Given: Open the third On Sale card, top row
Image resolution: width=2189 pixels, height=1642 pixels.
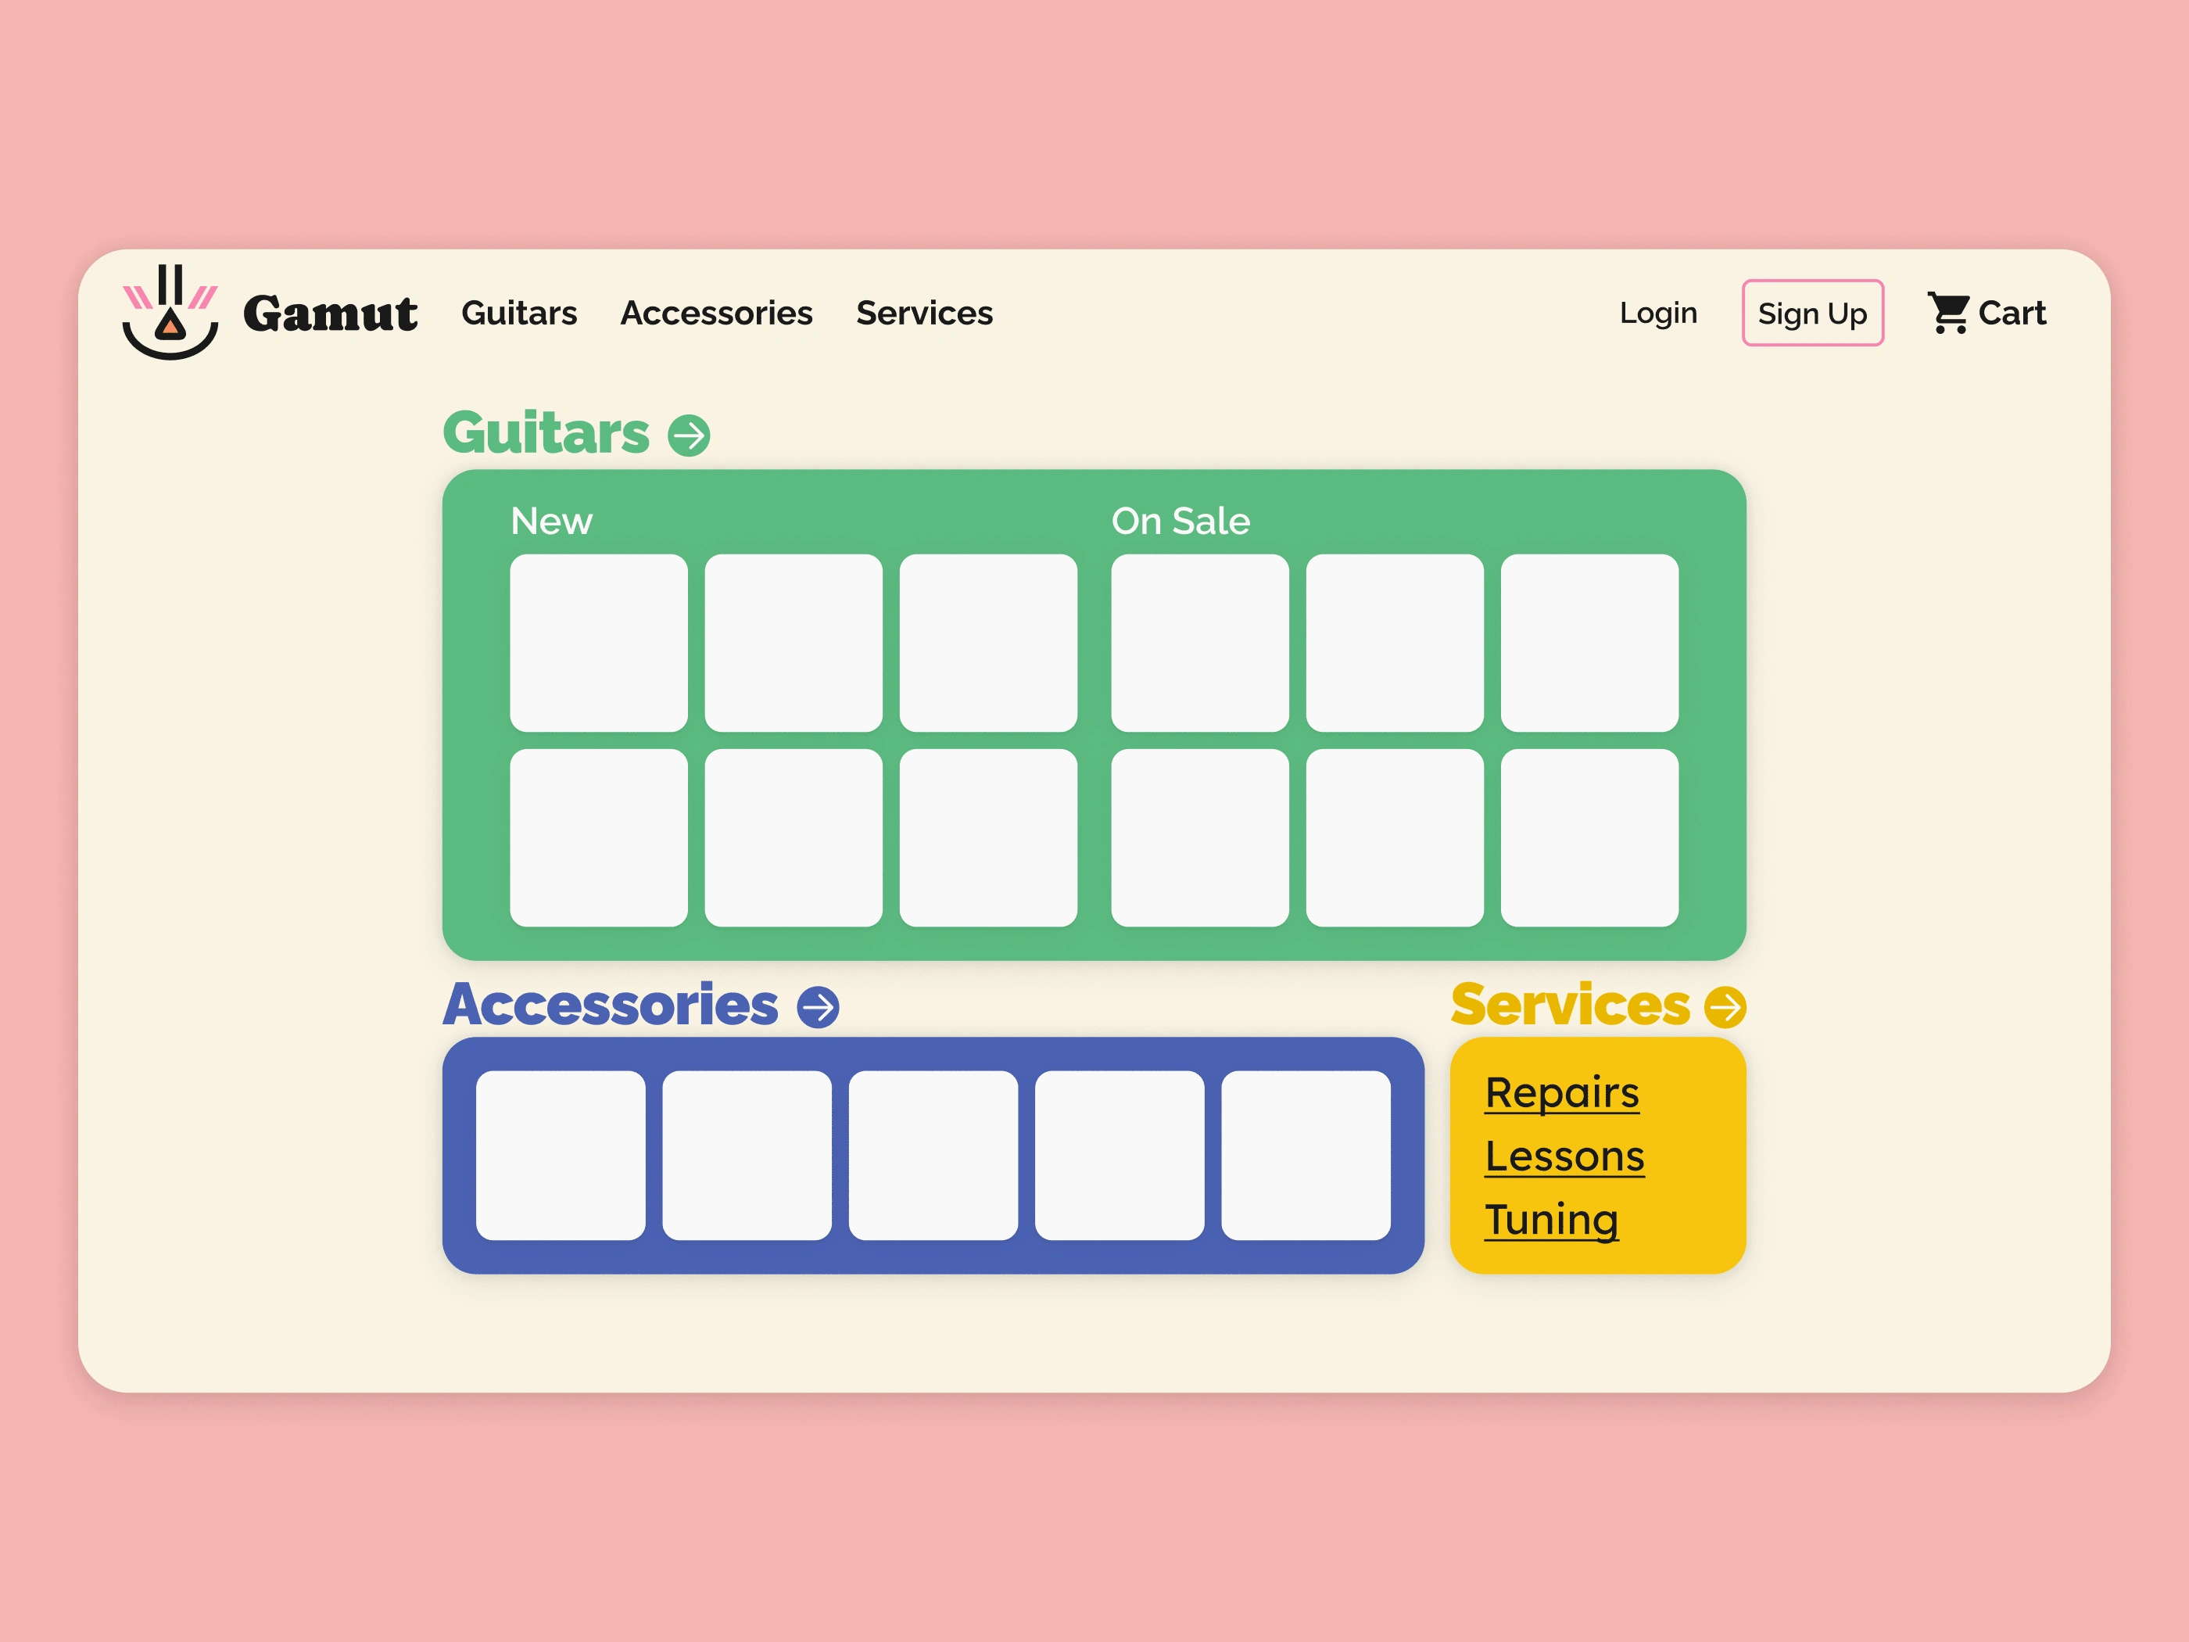Looking at the screenshot, I should [1589, 644].
